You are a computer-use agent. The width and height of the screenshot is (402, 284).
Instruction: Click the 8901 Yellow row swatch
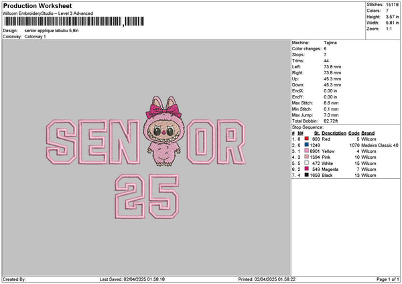pos(306,151)
